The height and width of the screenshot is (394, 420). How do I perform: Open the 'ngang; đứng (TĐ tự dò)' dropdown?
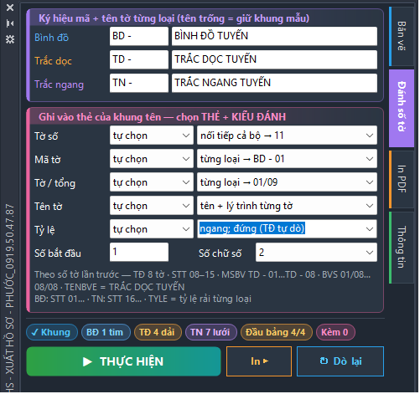coord(288,229)
